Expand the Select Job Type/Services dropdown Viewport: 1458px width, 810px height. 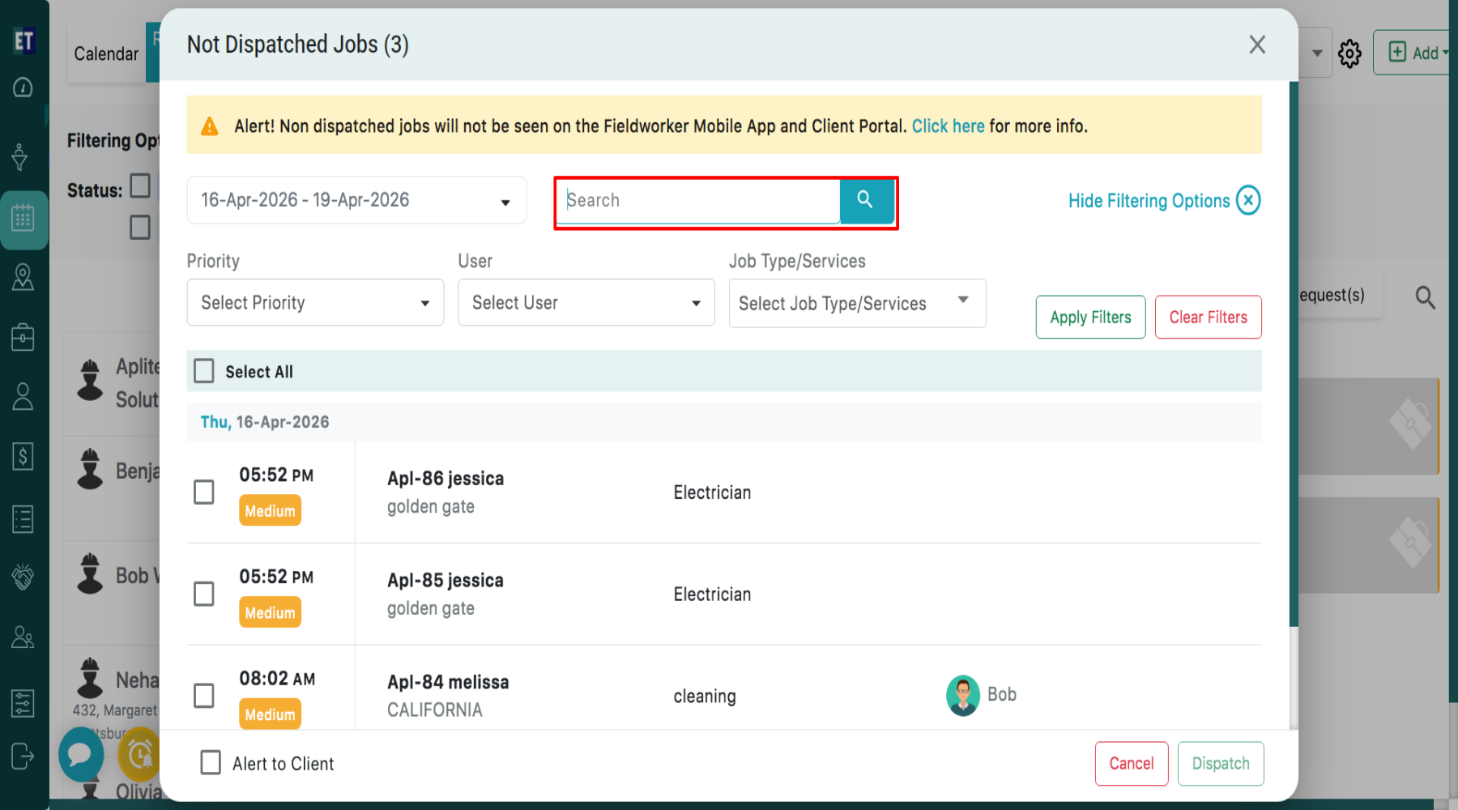(857, 303)
